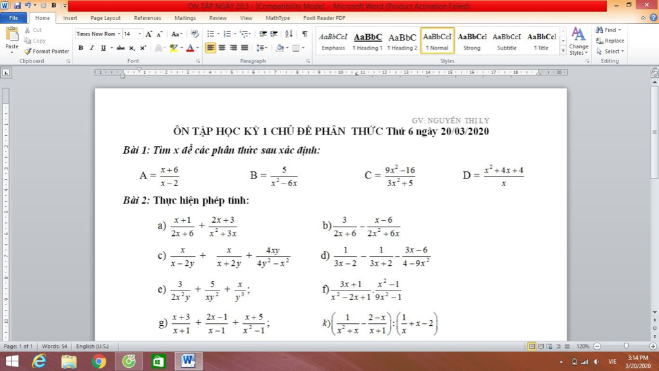
Task: Click the Paste button
Action: tap(12, 39)
